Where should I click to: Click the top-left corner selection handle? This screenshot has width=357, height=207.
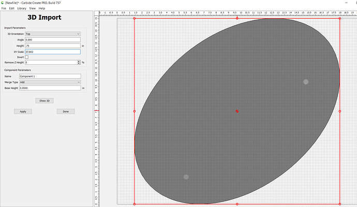135,18
